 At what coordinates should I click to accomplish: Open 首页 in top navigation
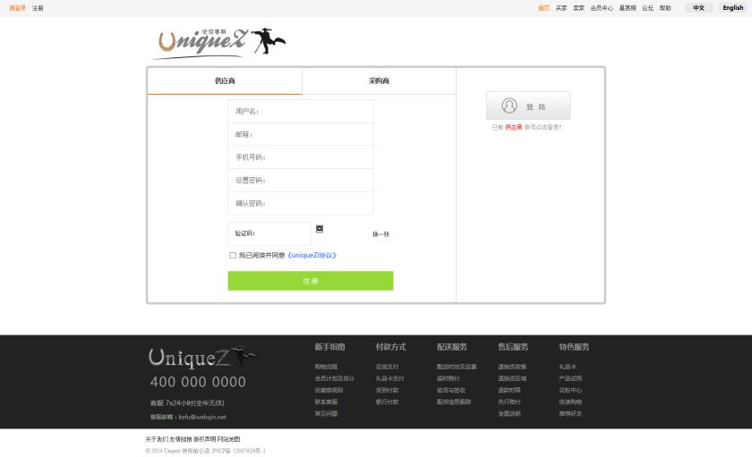pos(543,8)
